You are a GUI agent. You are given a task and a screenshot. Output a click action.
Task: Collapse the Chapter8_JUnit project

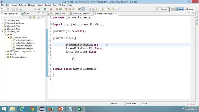[2, 32]
